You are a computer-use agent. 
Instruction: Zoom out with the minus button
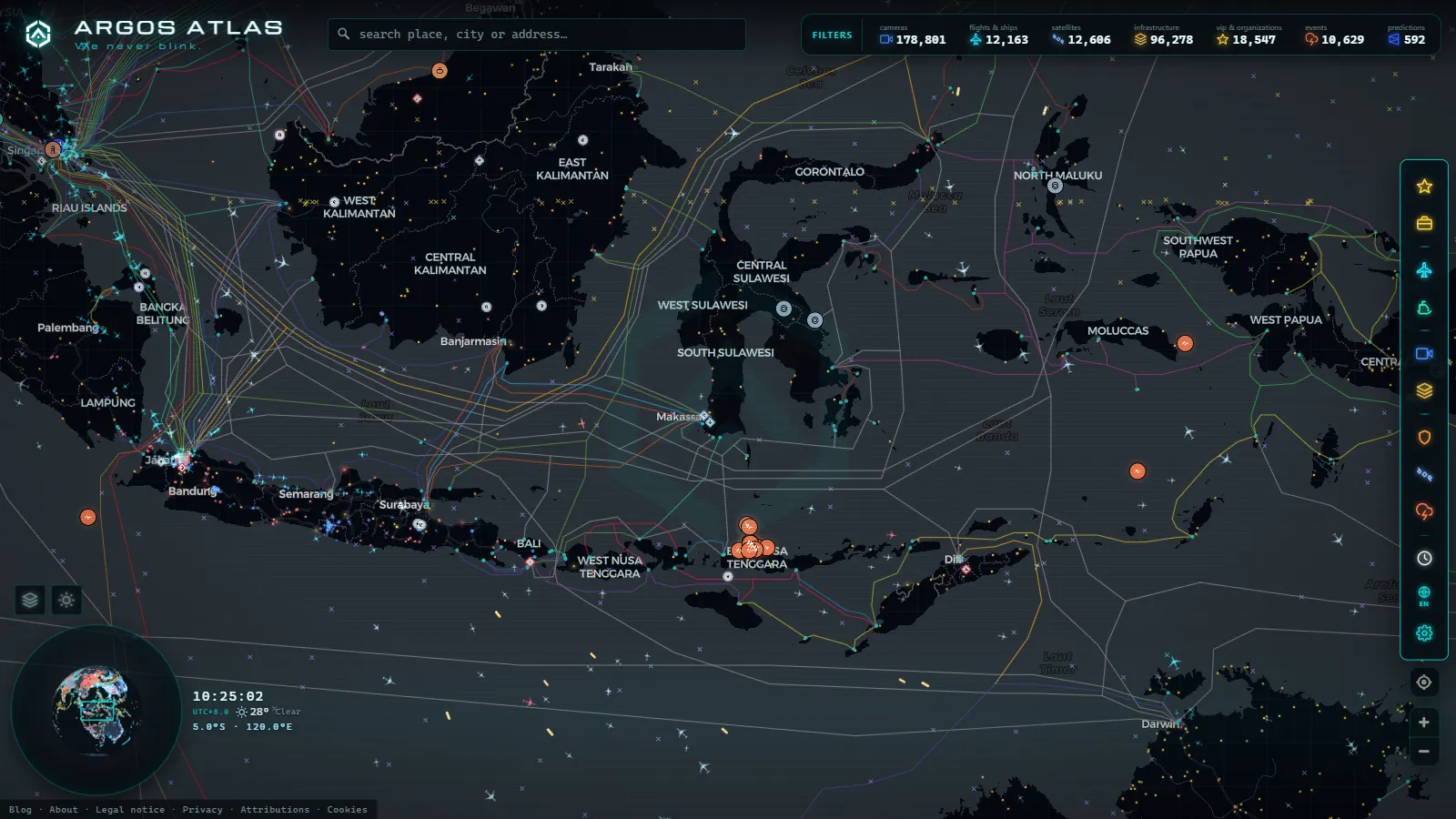pos(1424,752)
